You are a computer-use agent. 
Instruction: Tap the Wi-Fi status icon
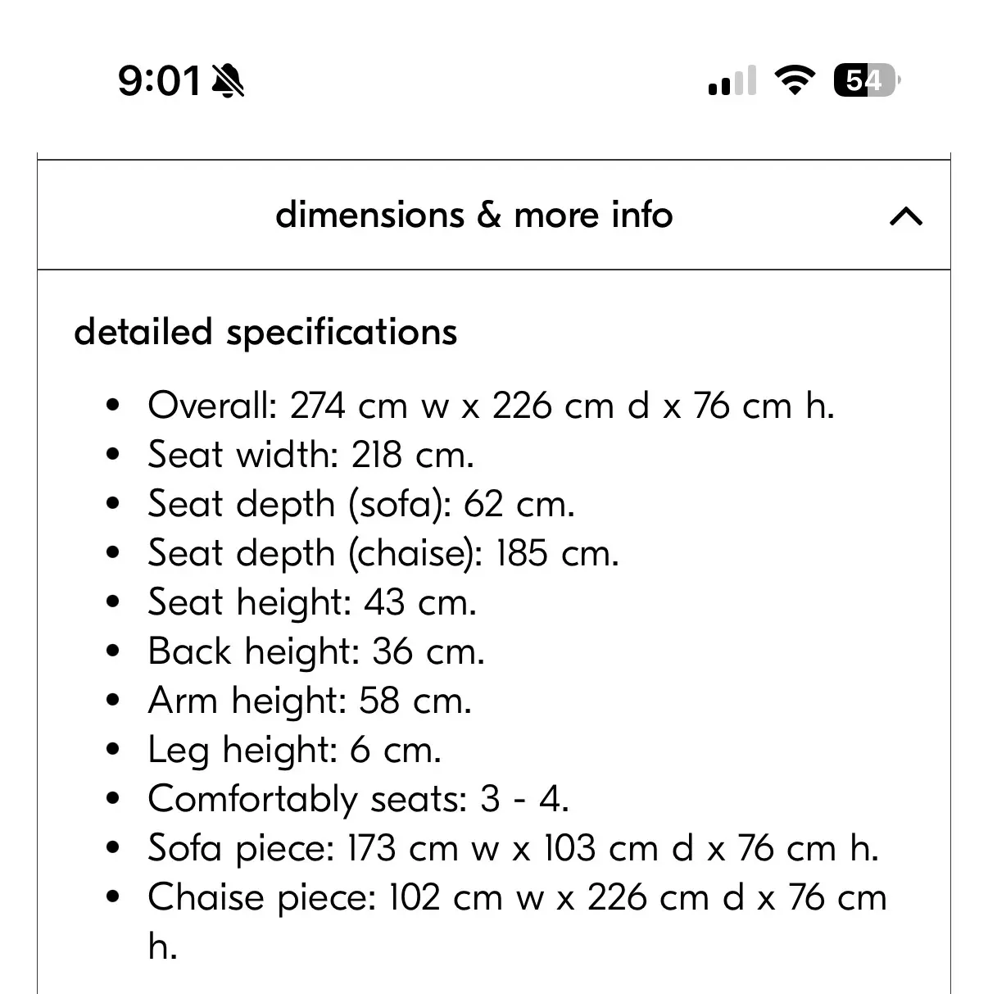793,80
